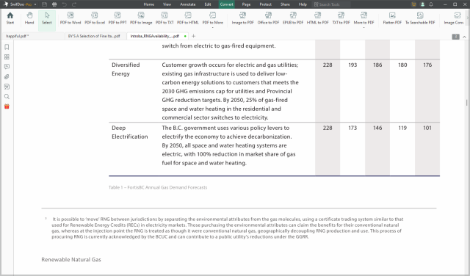Switch to the happiful.pdf document tab

pos(18,36)
